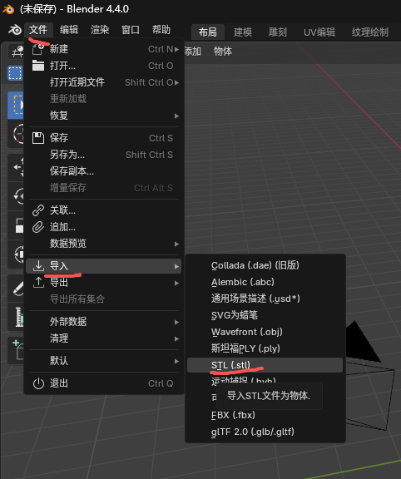Import STL (.stl) file

click(265, 365)
